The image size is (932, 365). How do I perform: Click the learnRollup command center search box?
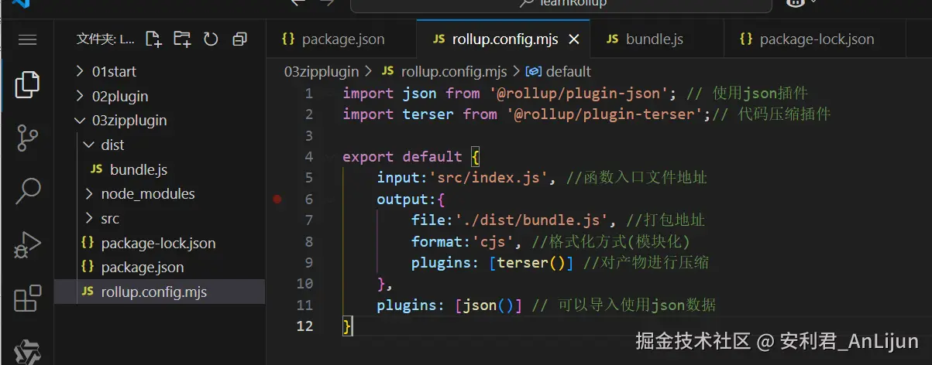pos(562,5)
